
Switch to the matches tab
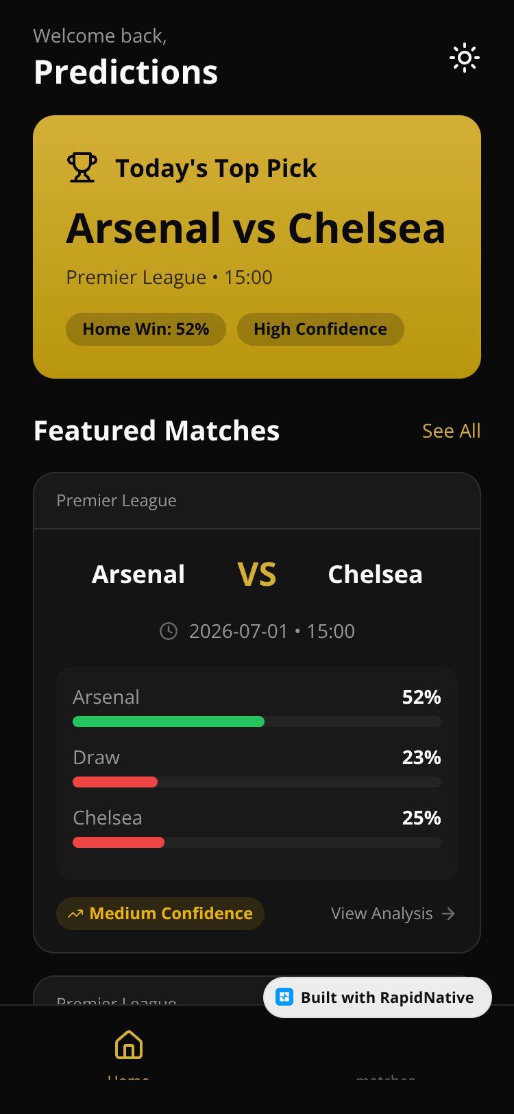click(x=386, y=1070)
